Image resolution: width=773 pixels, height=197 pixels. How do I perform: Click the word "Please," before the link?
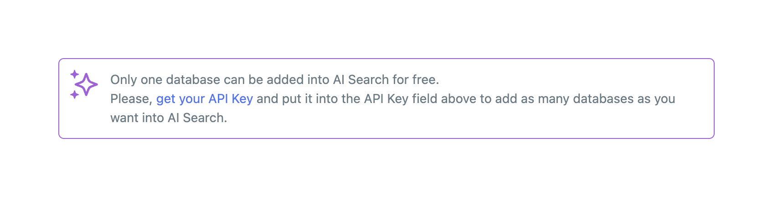pos(131,99)
